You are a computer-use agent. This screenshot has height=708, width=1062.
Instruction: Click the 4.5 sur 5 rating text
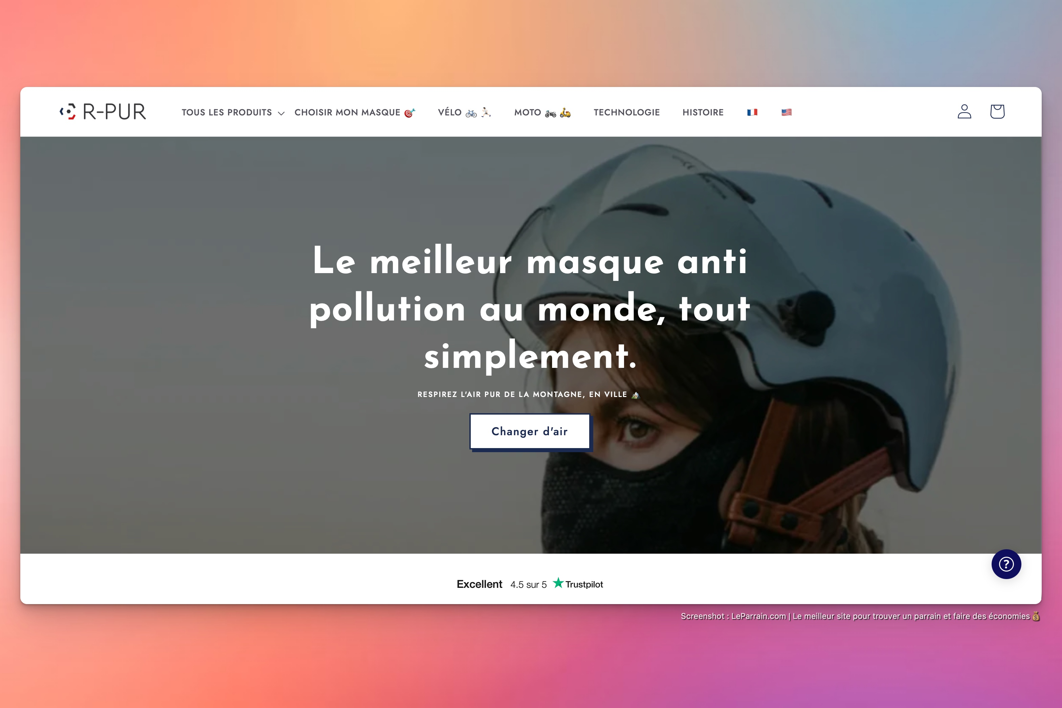tap(528, 585)
